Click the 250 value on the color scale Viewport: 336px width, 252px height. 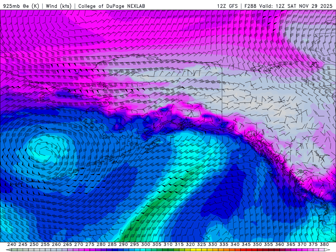point(34,244)
